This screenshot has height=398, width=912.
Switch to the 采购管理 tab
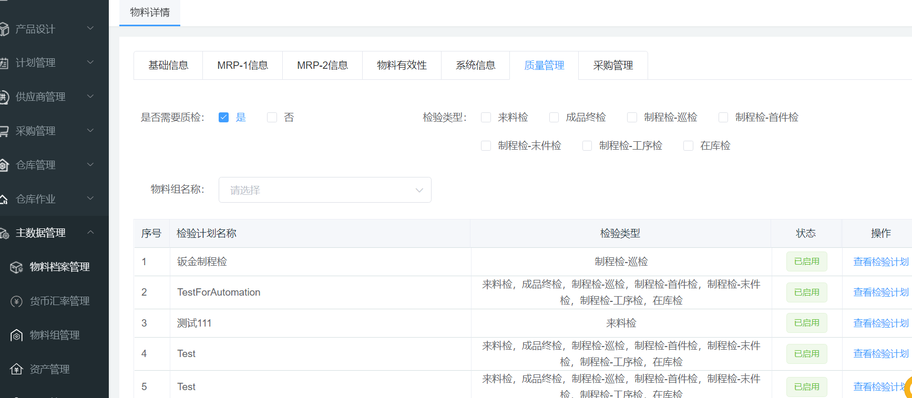coord(613,66)
